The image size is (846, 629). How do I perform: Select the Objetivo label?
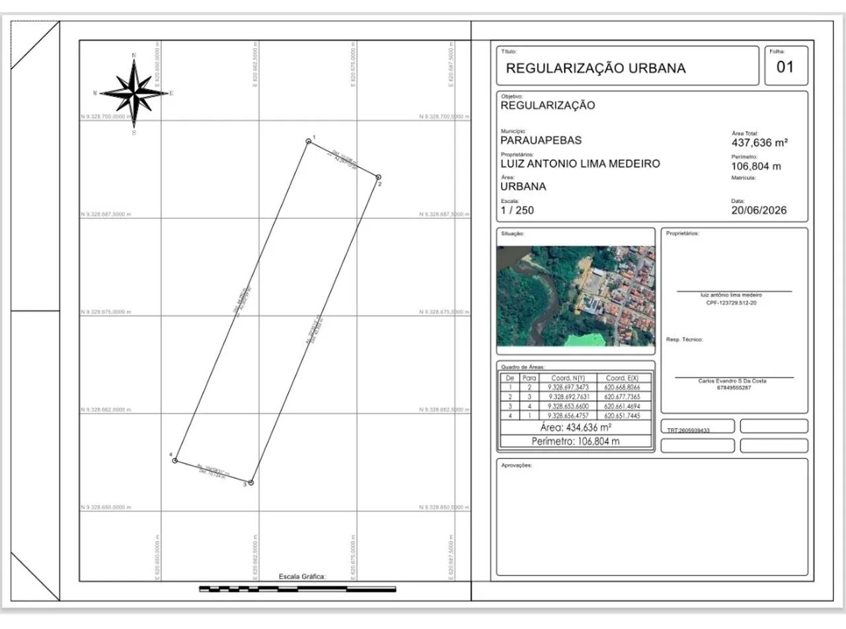point(512,96)
